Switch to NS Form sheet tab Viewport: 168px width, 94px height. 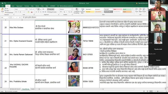(x=15, y=89)
